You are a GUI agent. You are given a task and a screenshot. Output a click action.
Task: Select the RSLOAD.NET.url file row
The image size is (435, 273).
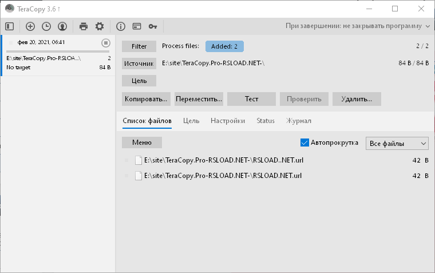[223, 176]
